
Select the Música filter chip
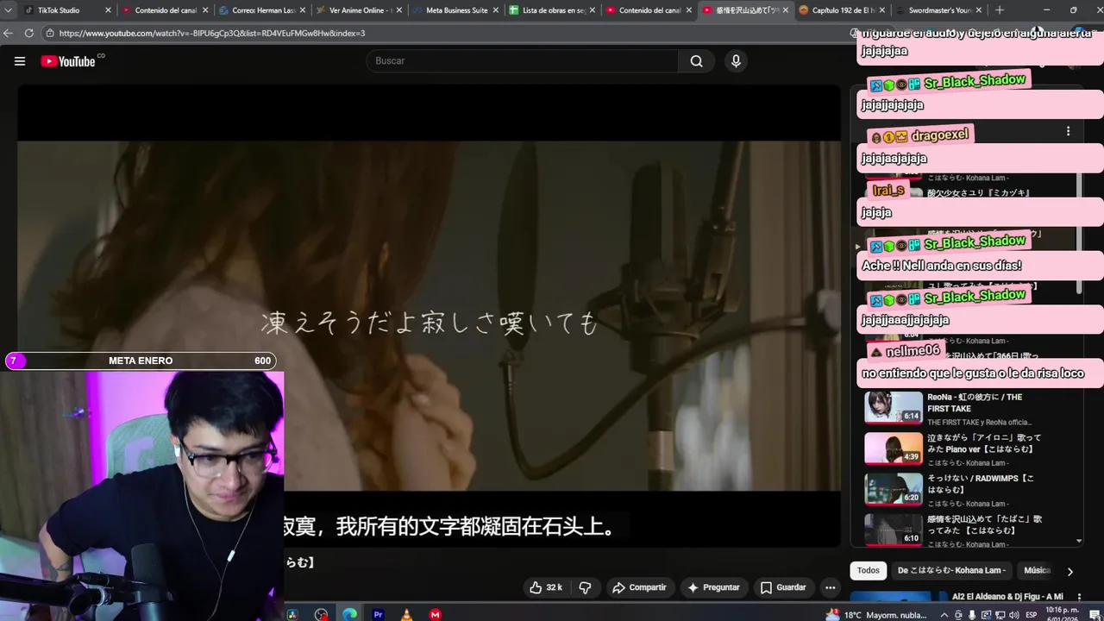tap(1037, 570)
